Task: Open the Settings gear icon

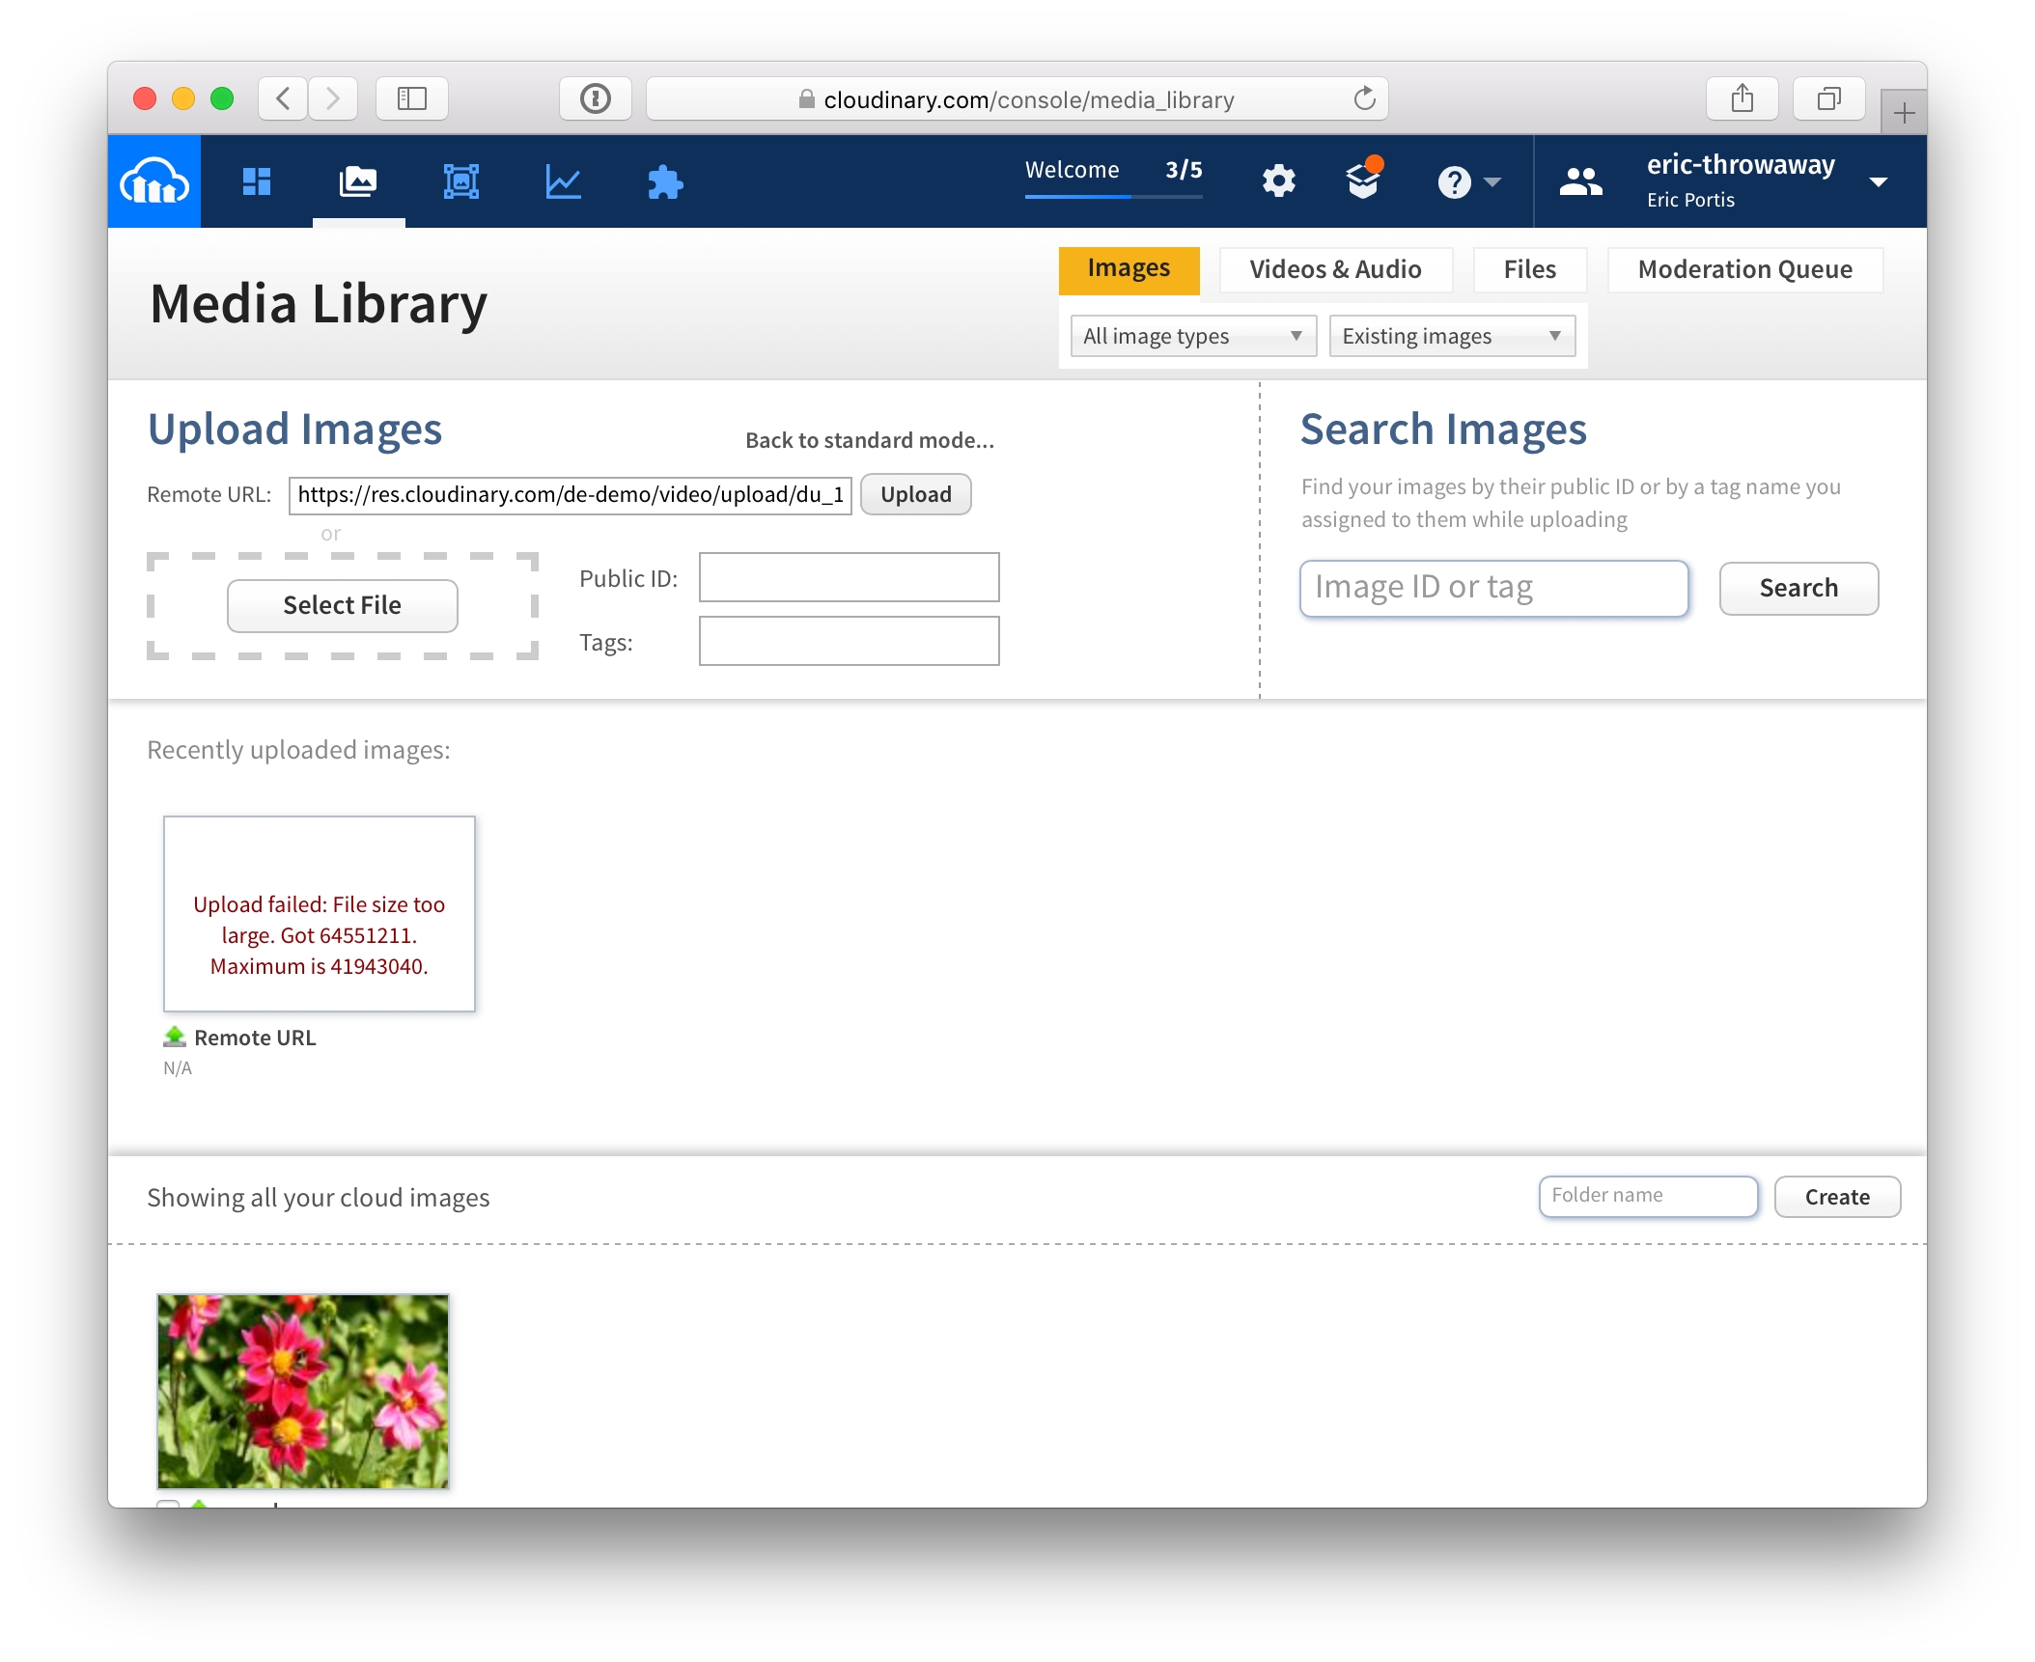Action: [x=1278, y=181]
